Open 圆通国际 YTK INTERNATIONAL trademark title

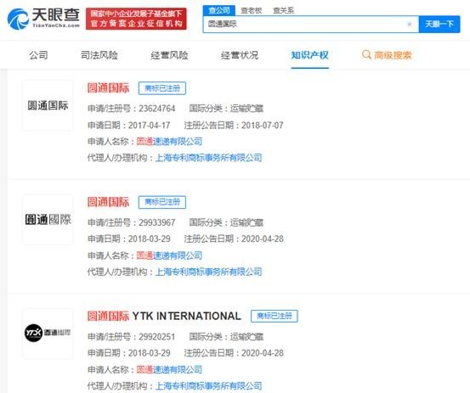[x=164, y=316]
